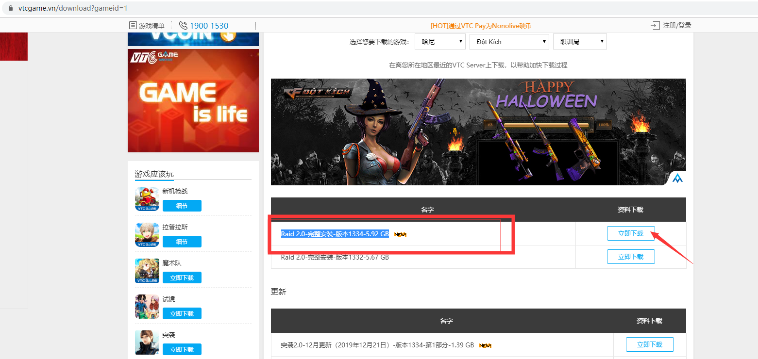Screen dimensions: 758x359
Task: Download 突袭2.0 December update part 1
Action: 650,344
